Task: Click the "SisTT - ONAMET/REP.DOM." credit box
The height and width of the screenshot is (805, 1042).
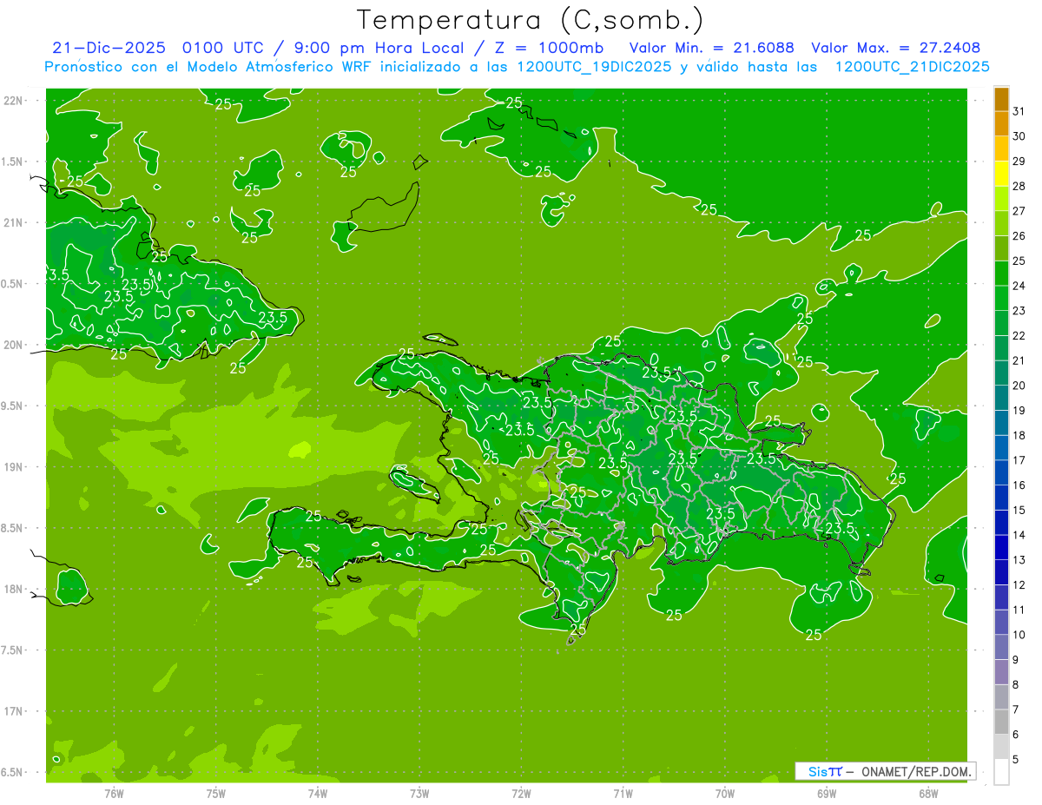Action: (x=886, y=771)
